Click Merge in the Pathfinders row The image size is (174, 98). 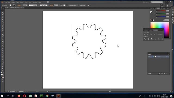click(152, 39)
